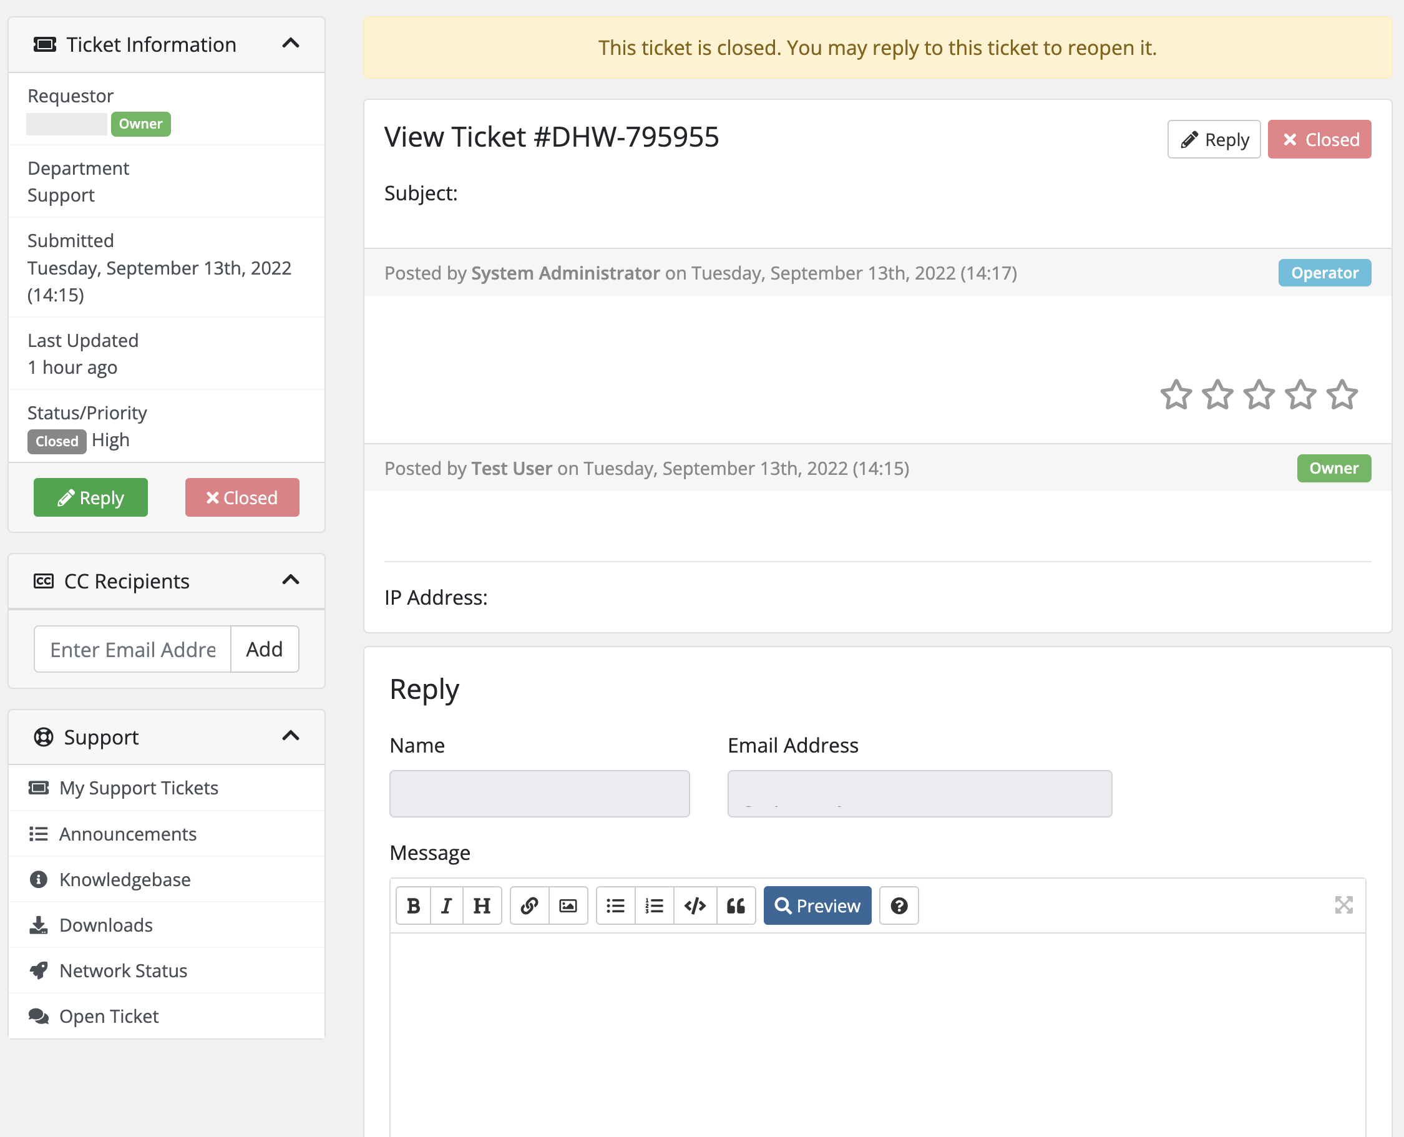Collapse the CC Recipients panel

click(x=290, y=580)
